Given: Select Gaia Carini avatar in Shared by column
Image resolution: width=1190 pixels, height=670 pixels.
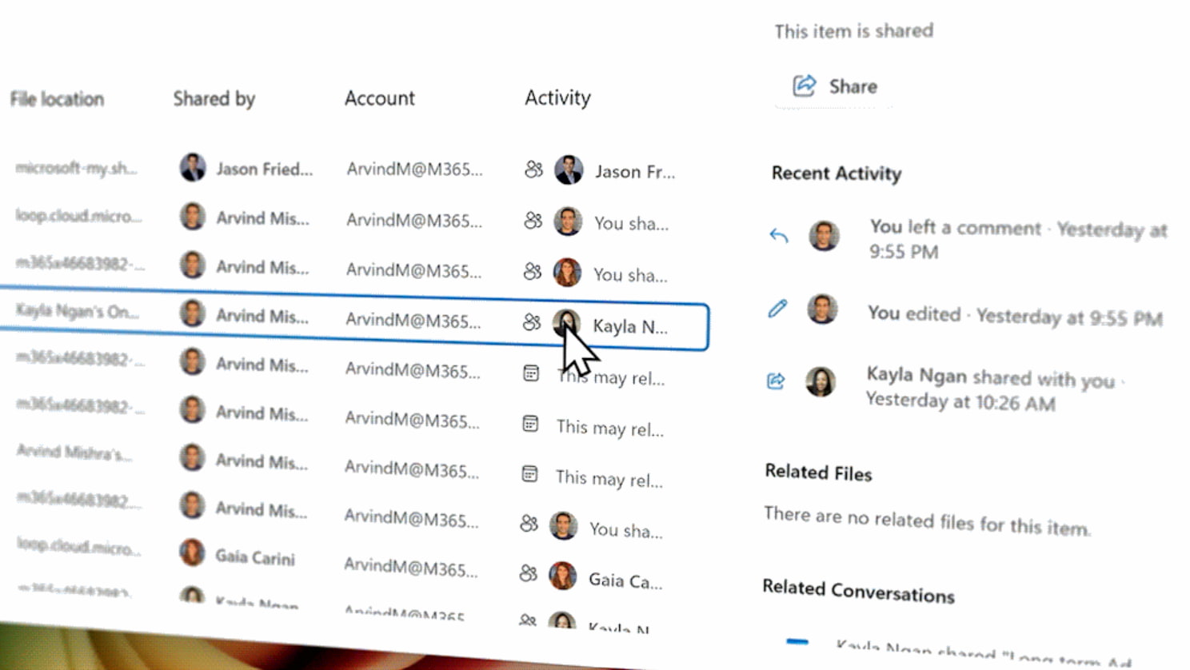Looking at the screenshot, I should pos(192,552).
